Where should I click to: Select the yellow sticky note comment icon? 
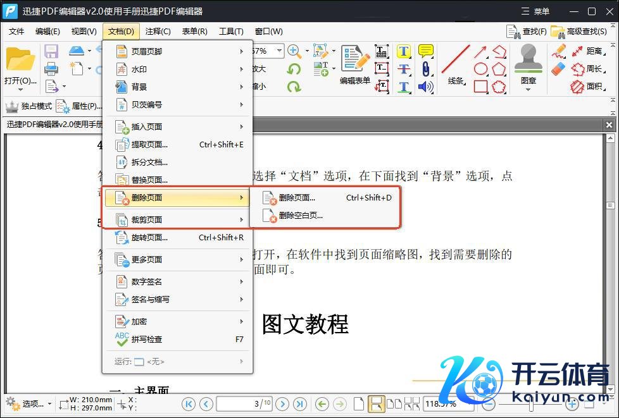(426, 51)
